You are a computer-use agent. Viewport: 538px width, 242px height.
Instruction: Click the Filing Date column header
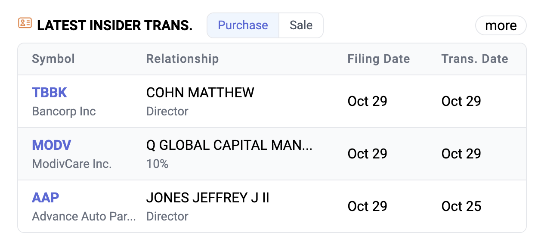point(379,59)
